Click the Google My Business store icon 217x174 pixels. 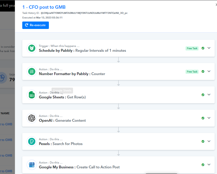[x=32, y=165]
